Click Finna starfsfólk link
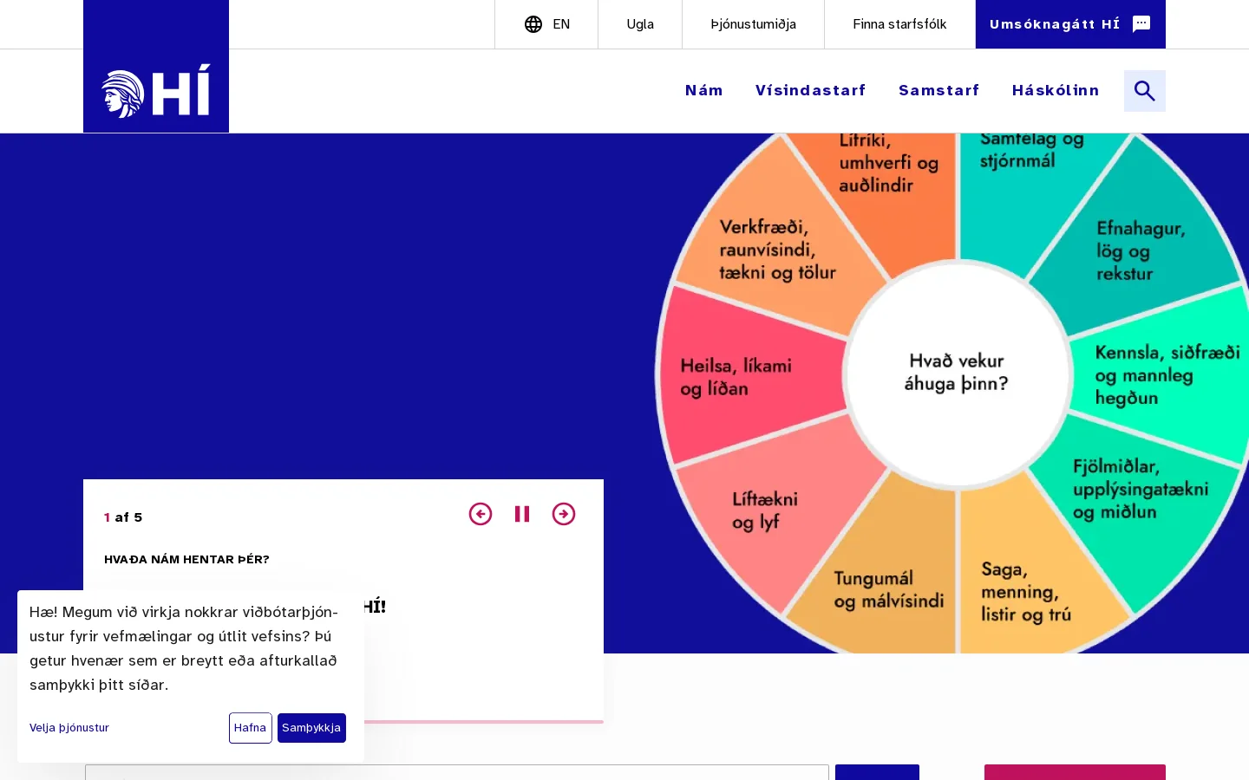This screenshot has width=1249, height=780. click(x=899, y=24)
